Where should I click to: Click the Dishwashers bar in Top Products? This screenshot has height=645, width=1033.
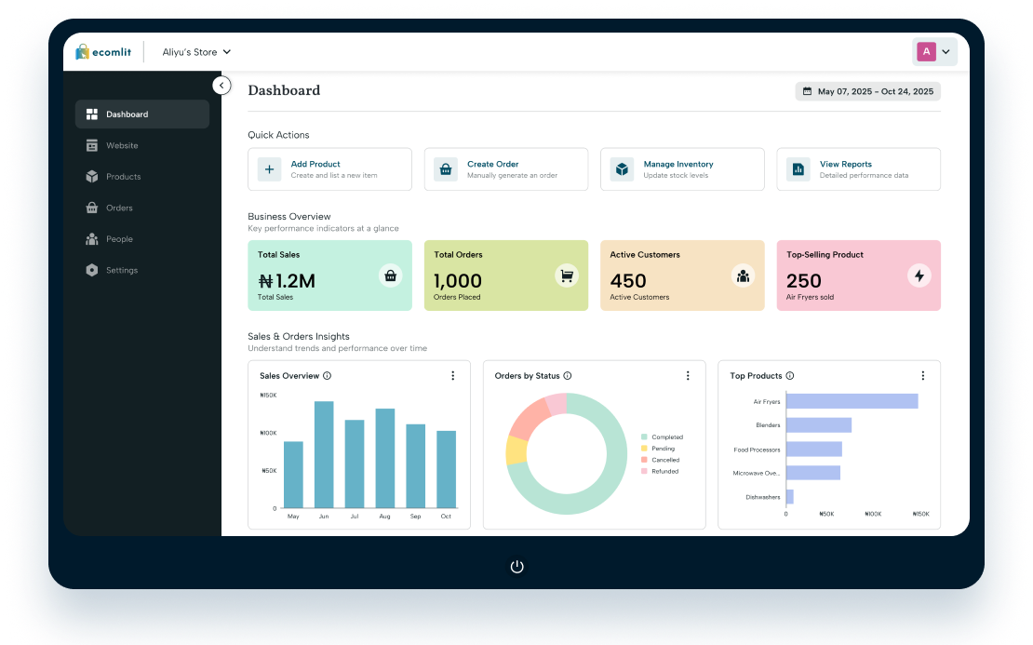pyautogui.click(x=790, y=497)
